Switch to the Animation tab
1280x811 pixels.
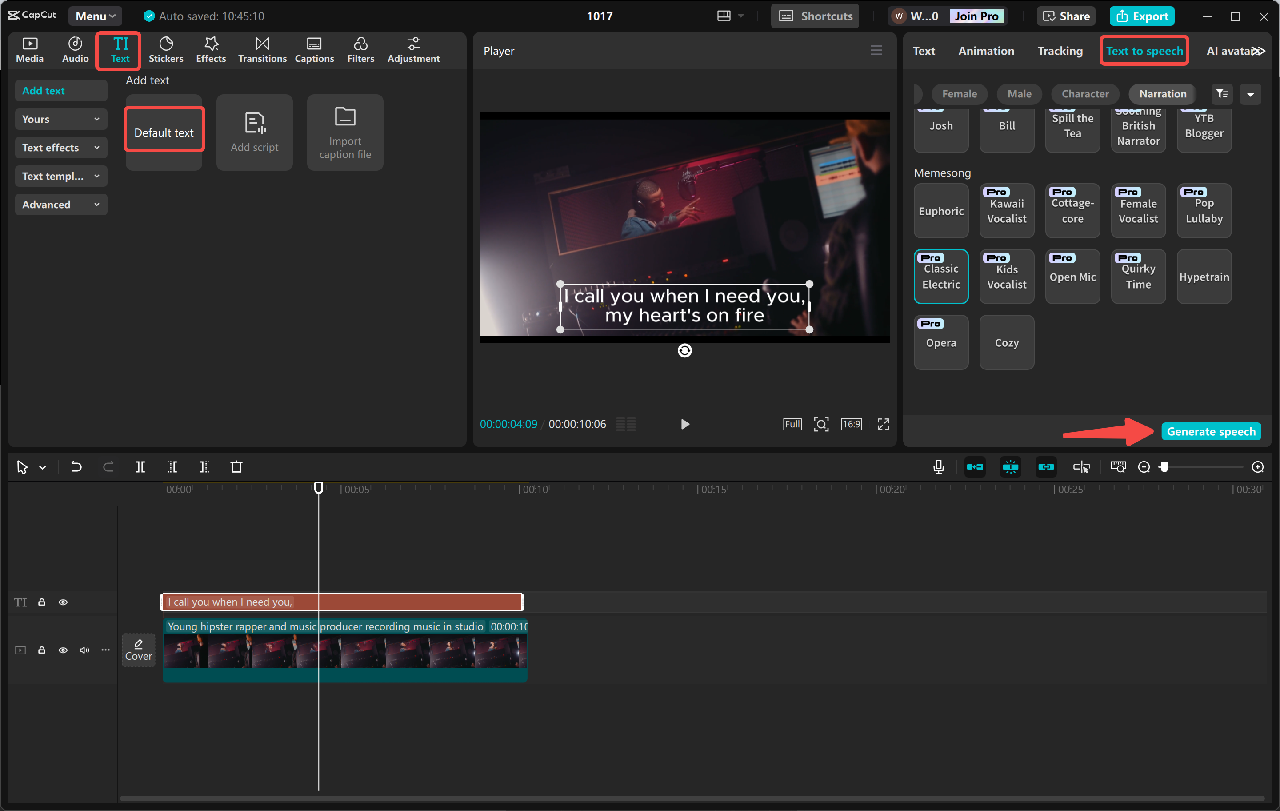(986, 51)
